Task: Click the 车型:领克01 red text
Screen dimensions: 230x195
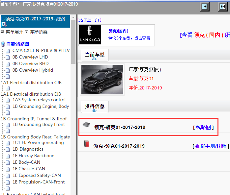Action: tap(141, 79)
